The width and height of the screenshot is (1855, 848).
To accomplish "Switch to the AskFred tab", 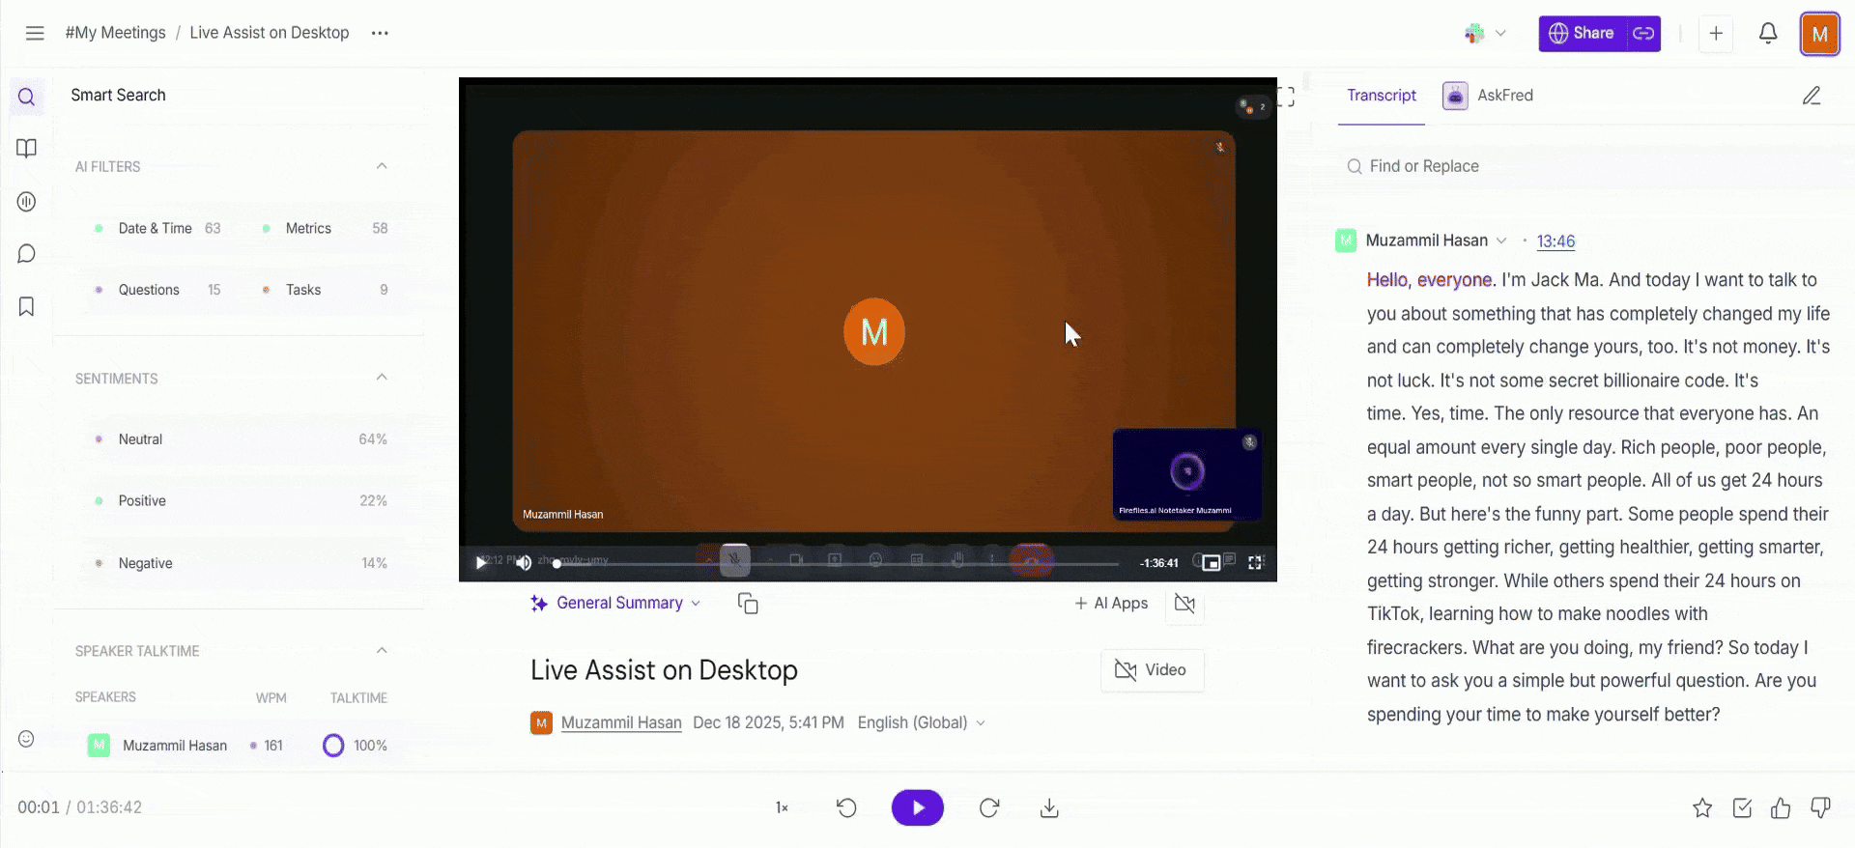I will point(1488,96).
